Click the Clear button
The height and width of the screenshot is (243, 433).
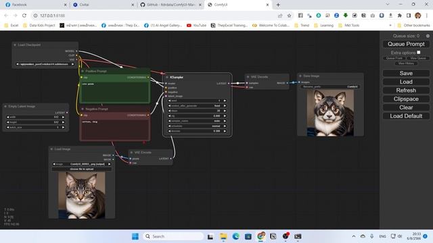pos(406,107)
